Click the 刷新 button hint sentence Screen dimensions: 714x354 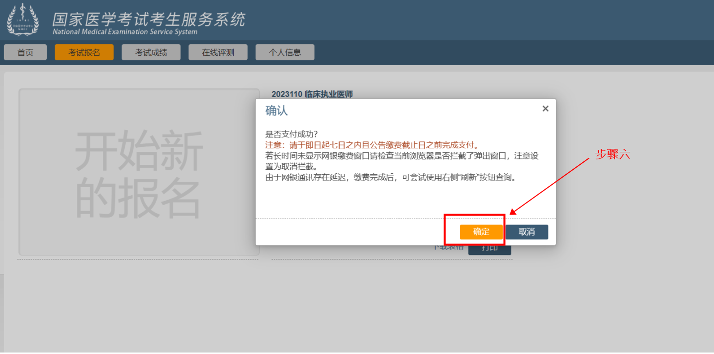coord(391,178)
